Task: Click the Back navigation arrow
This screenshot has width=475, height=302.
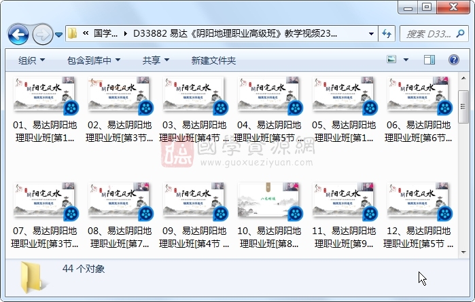Action: pyautogui.click(x=18, y=34)
